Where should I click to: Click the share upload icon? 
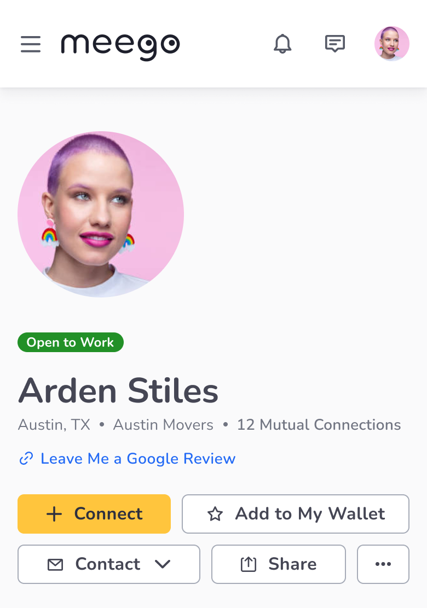[249, 564]
